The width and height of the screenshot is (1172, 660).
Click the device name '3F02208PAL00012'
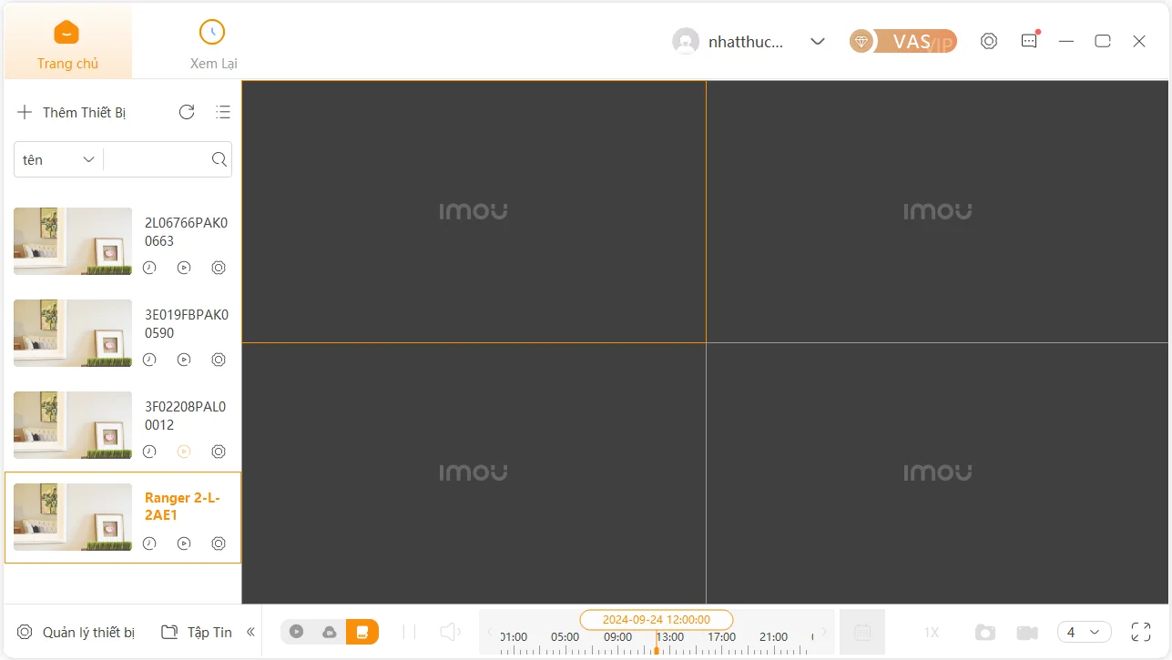[x=186, y=415]
